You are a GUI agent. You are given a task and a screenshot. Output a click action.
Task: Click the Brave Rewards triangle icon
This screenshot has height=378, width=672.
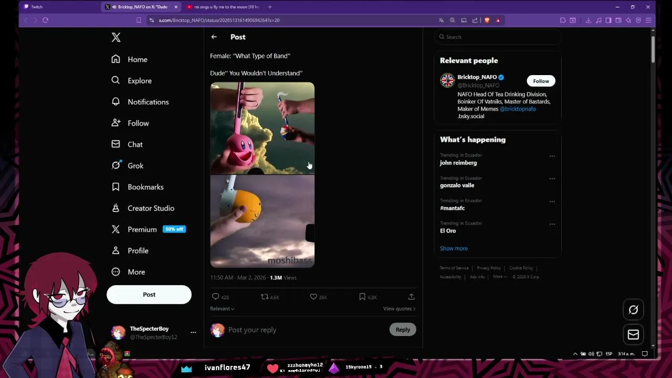[498, 20]
